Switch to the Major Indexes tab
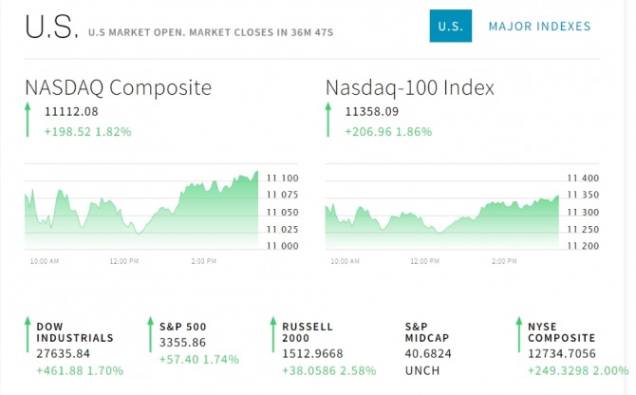 pos(539,27)
